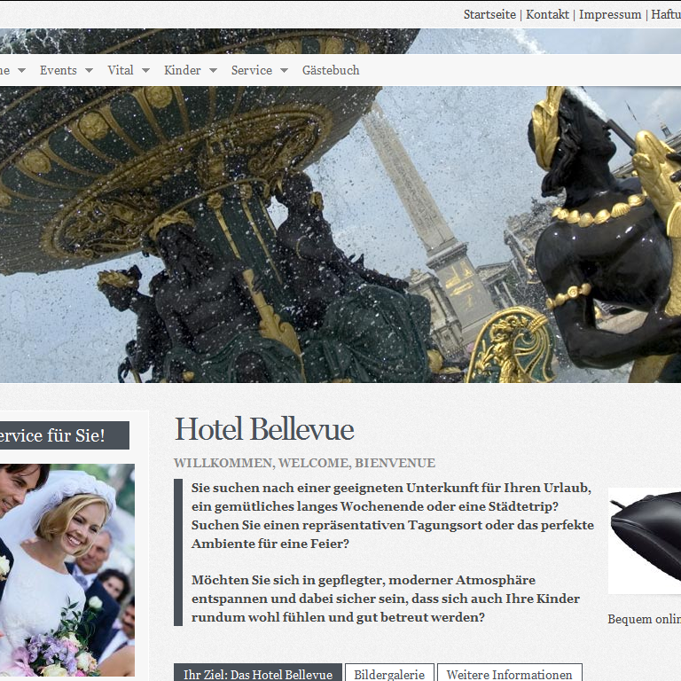Go to the Gästebuch page
This screenshot has width=681, height=681.
(331, 70)
